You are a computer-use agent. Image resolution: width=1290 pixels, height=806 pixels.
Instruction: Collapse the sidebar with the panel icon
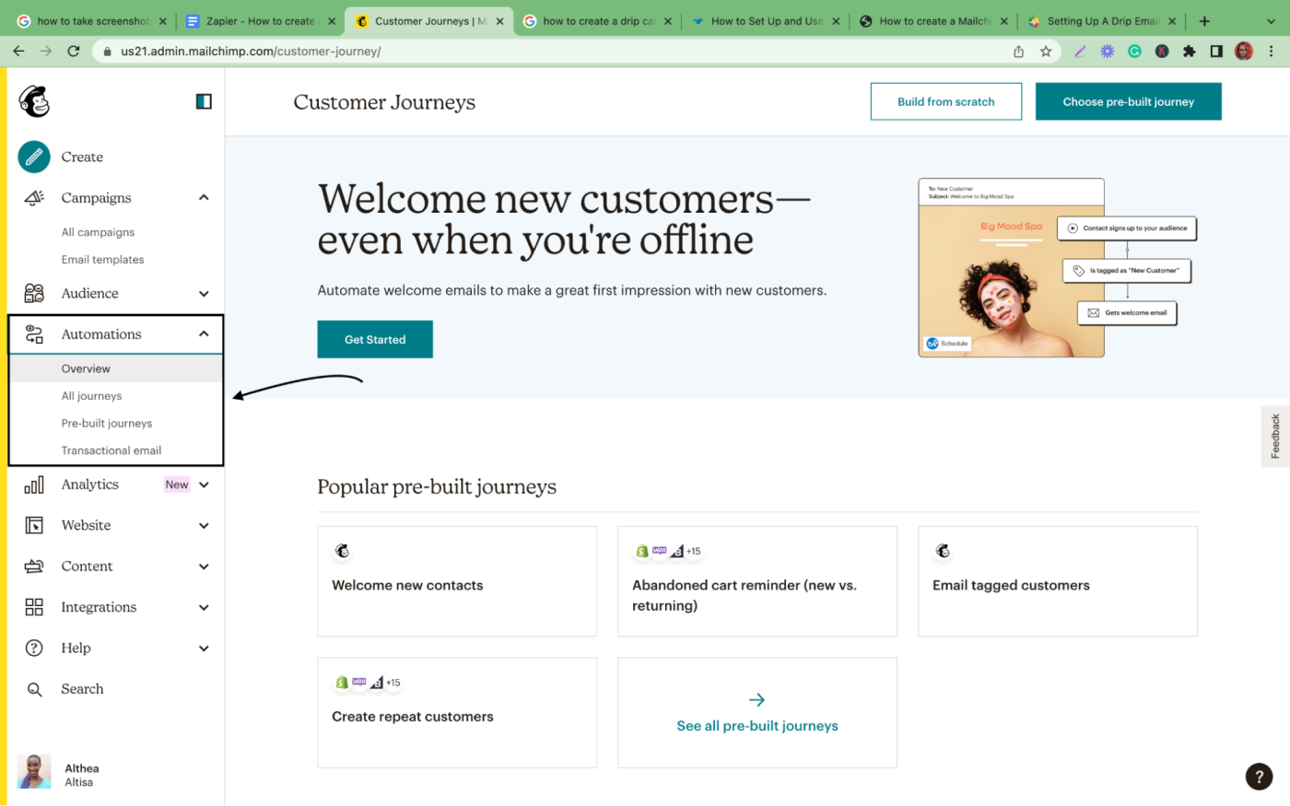[204, 101]
